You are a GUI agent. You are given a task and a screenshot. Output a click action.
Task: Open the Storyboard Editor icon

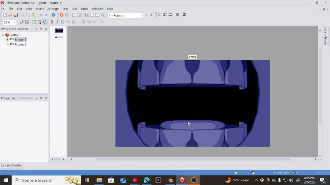tap(74, 15)
